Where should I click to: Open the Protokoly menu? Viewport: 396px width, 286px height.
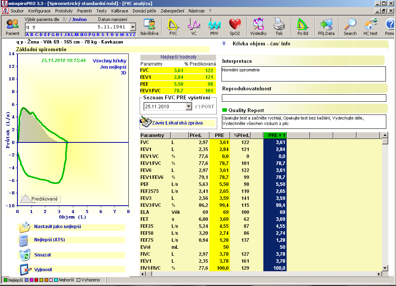click(64, 11)
